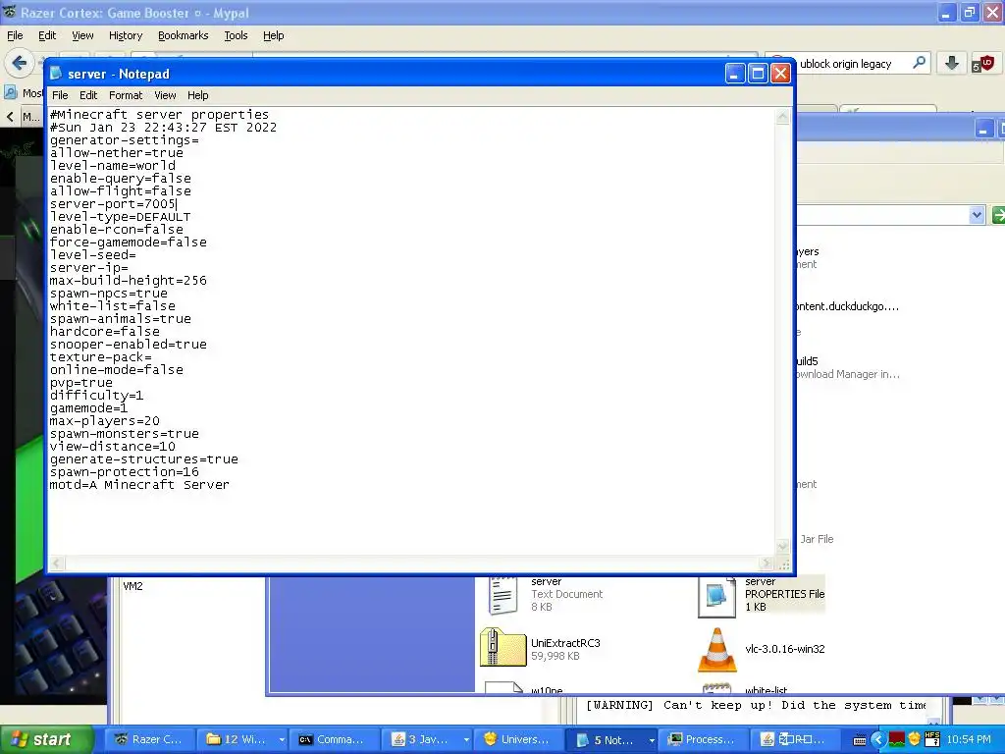The width and height of the screenshot is (1005, 754).
Task: Click the online-mode=false line
Action: click(117, 370)
